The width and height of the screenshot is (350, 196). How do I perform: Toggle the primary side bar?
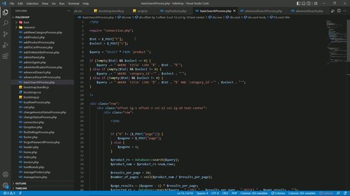tap(299, 3)
